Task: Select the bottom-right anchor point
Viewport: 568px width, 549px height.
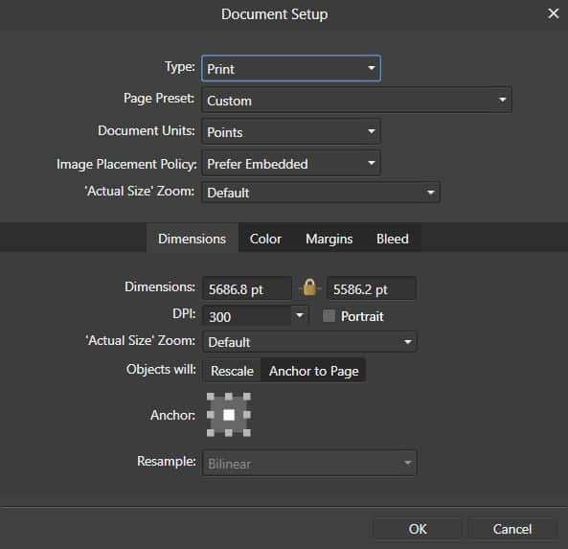Action: click(247, 433)
